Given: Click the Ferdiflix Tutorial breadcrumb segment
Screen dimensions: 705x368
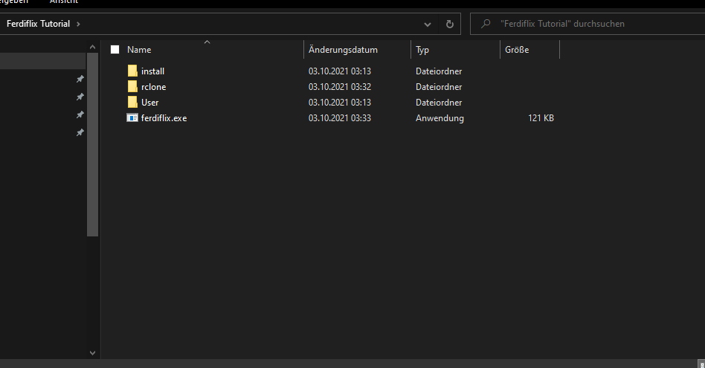Looking at the screenshot, I should pyautogui.click(x=38, y=24).
